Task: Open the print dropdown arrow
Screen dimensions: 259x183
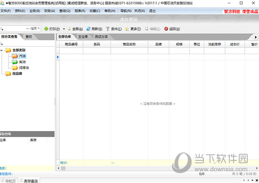Action: click(64, 29)
